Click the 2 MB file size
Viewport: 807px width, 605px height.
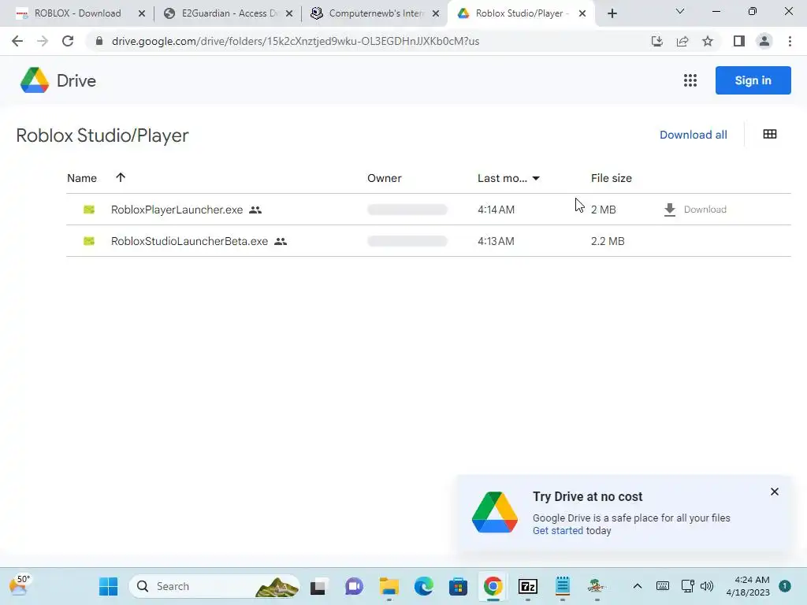(603, 210)
